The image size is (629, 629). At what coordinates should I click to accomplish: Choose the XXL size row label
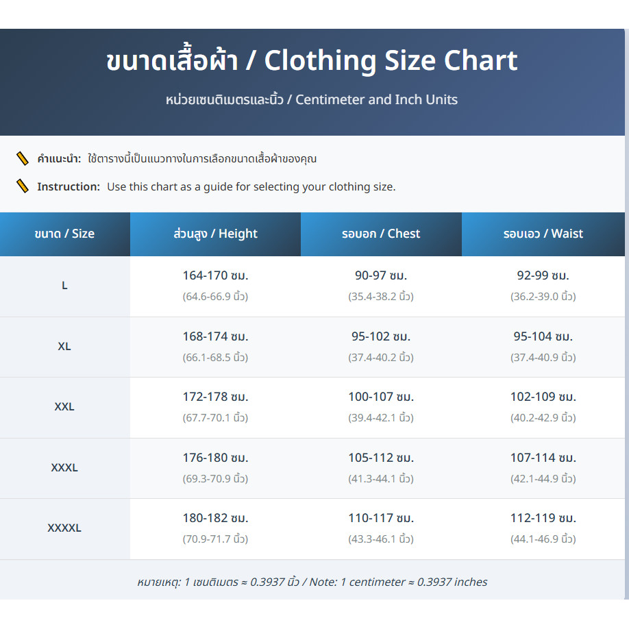(64, 407)
